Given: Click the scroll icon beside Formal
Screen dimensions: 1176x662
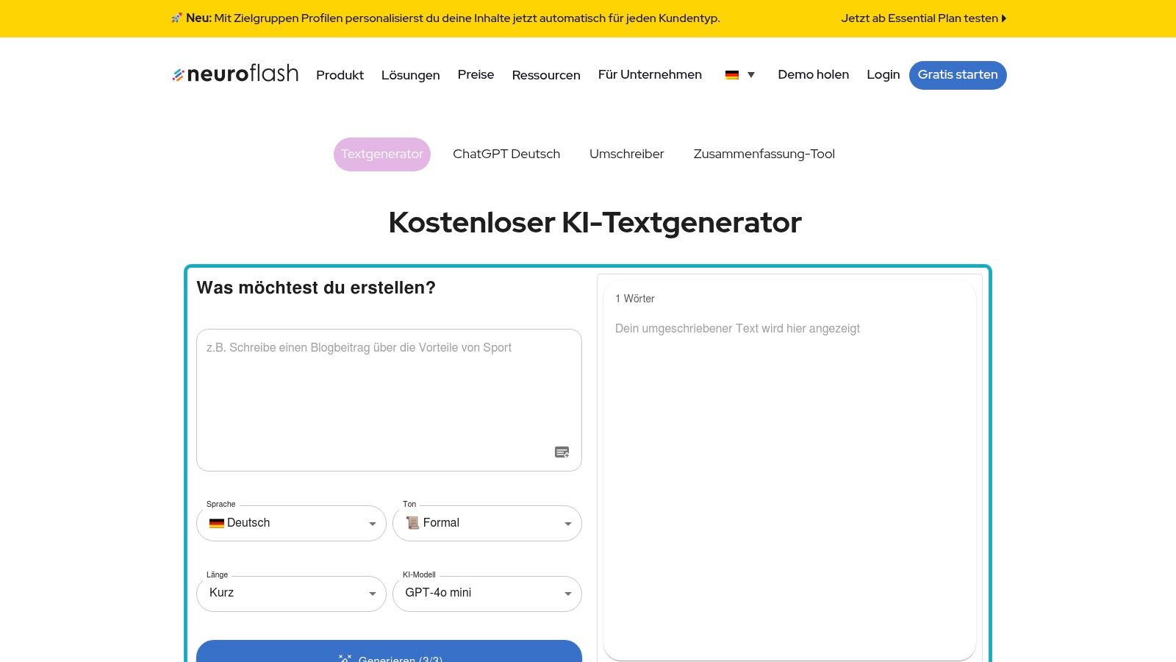Looking at the screenshot, I should [x=412, y=523].
